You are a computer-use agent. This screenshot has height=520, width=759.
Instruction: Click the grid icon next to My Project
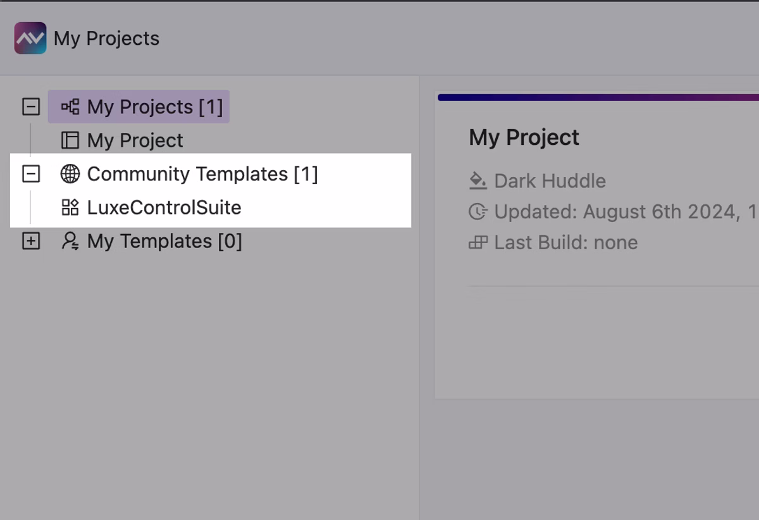click(x=71, y=140)
